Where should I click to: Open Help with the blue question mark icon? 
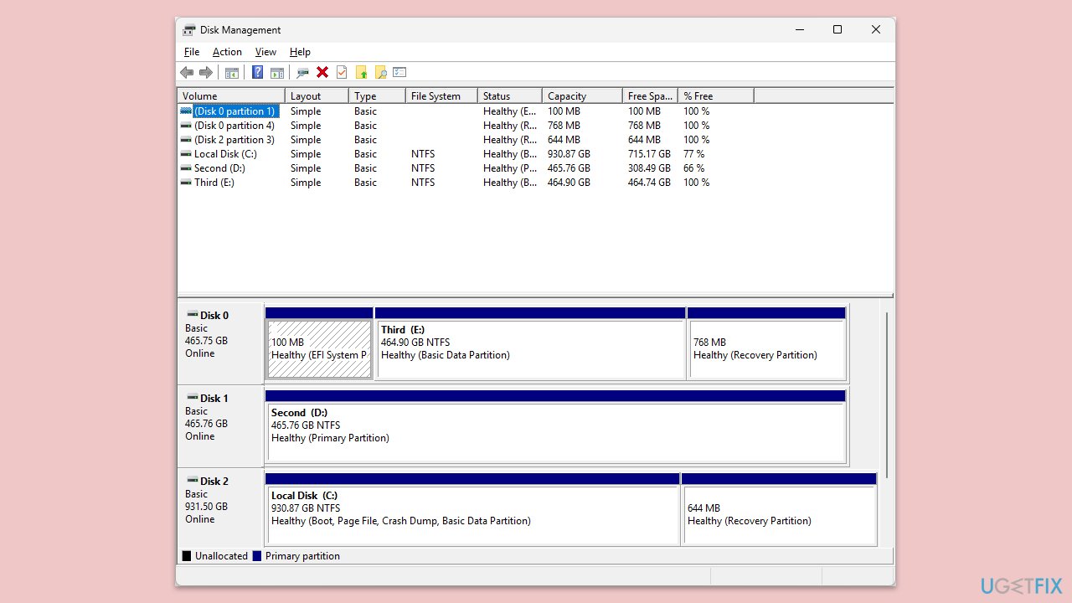[257, 73]
